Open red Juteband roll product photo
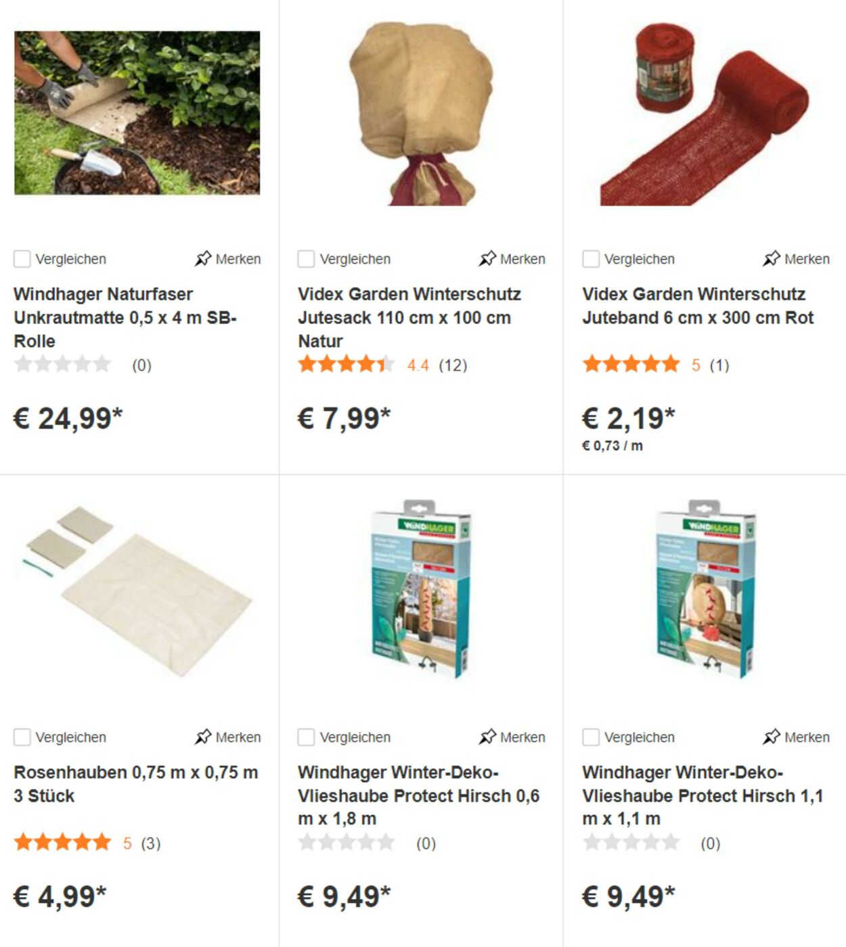Viewport: 846px width, 947px height. tap(705, 114)
